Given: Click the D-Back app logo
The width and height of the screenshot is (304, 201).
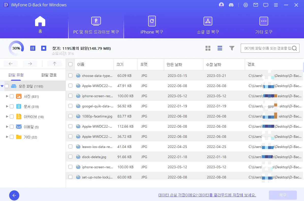Looking at the screenshot, I should (6, 5).
